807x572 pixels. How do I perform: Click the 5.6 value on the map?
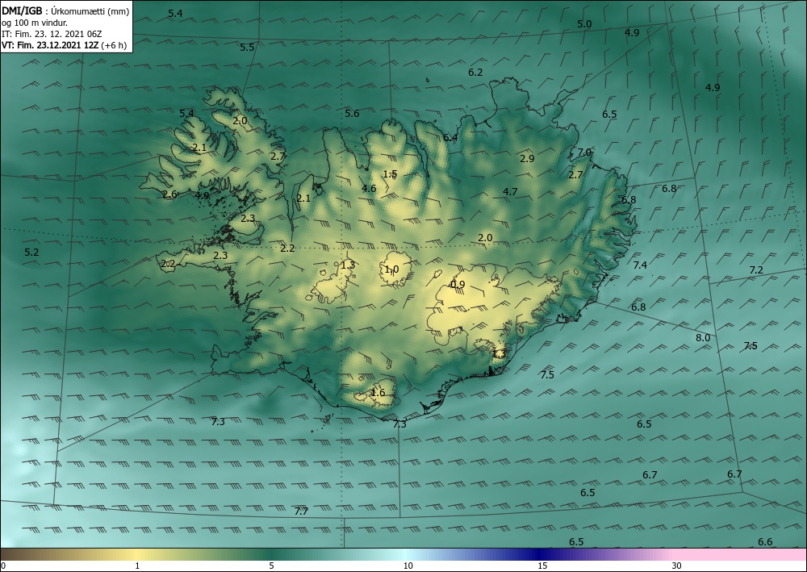click(x=352, y=114)
